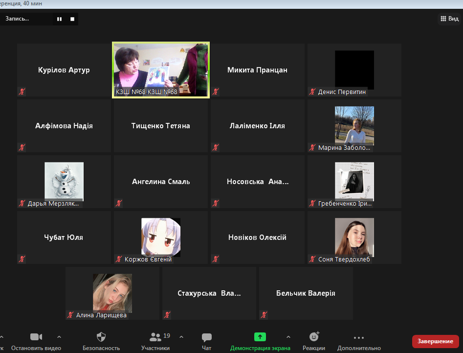Viewport: 463px width, 353px height.
Task: Click the muted mic icon on Новіков Олексій
Action: (216, 259)
